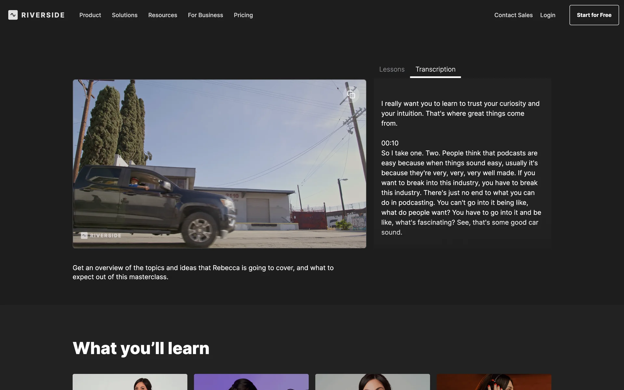Select the Transcription tab
The width and height of the screenshot is (624, 390).
pyautogui.click(x=435, y=69)
